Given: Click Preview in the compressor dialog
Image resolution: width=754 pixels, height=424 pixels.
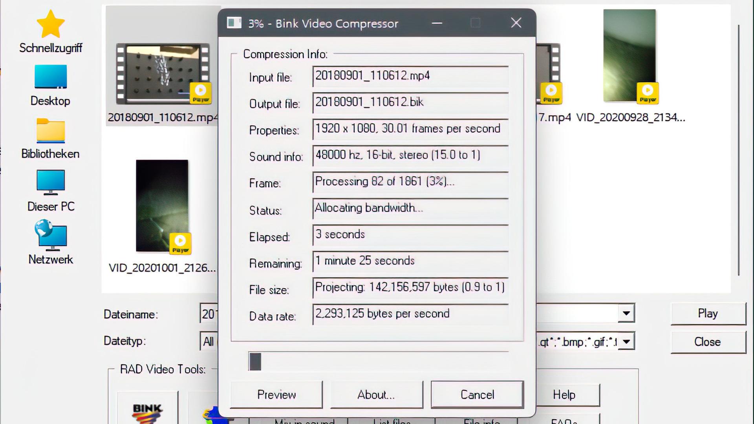Looking at the screenshot, I should [276, 395].
